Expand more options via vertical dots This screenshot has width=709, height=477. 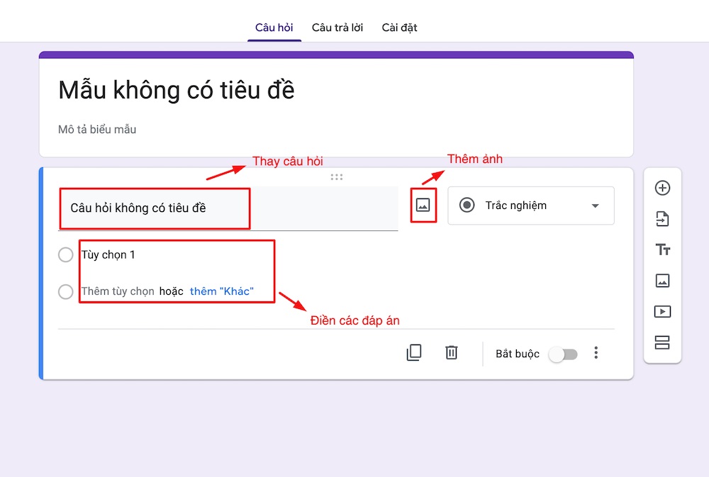coord(596,352)
